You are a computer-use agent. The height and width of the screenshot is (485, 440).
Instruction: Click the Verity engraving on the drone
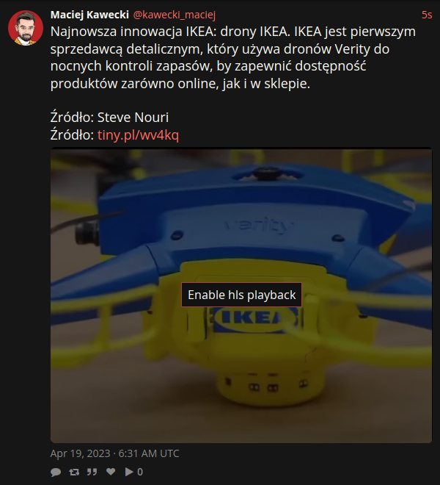[x=260, y=226]
